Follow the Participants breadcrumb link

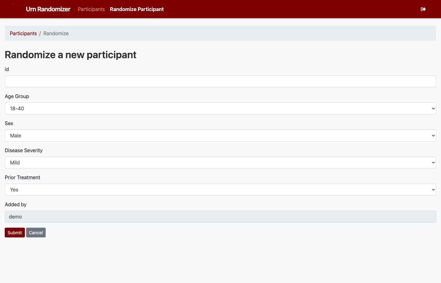pyautogui.click(x=23, y=33)
